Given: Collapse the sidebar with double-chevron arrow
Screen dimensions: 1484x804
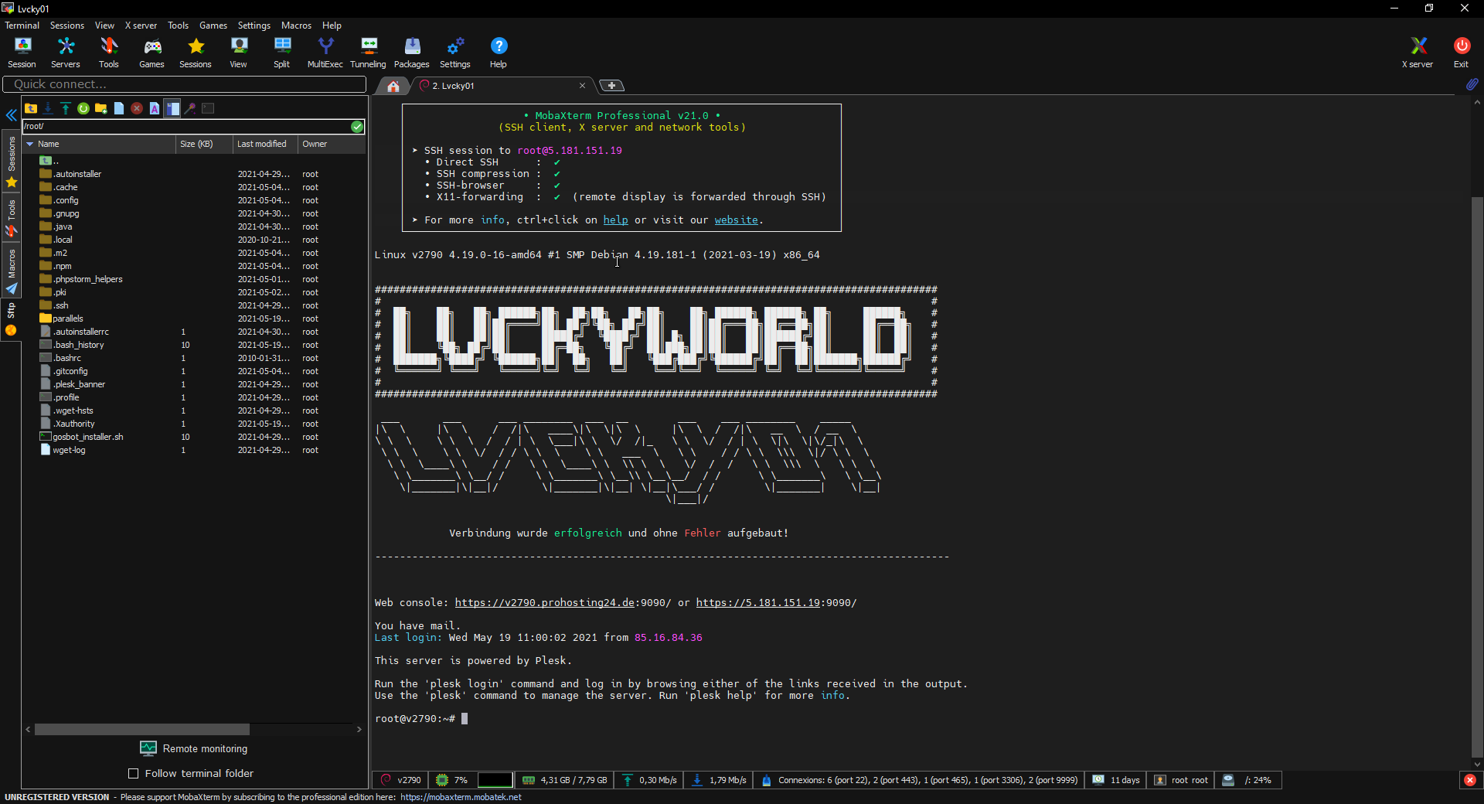Looking at the screenshot, I should click(x=11, y=116).
